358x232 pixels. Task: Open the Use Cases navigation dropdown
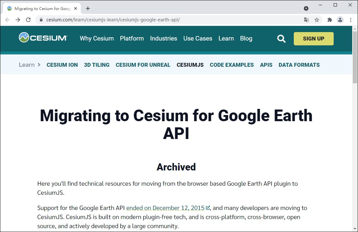(x=197, y=38)
